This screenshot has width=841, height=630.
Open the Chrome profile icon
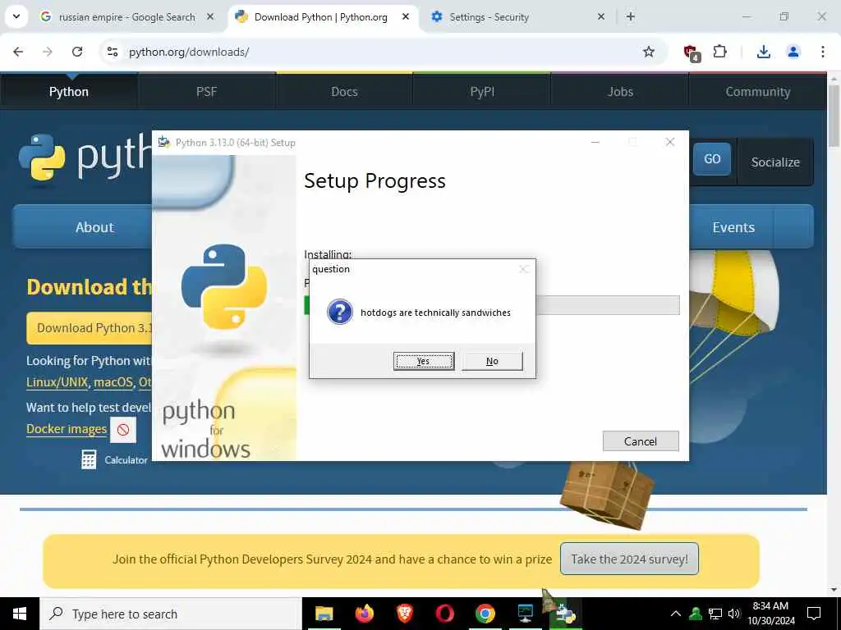[793, 52]
